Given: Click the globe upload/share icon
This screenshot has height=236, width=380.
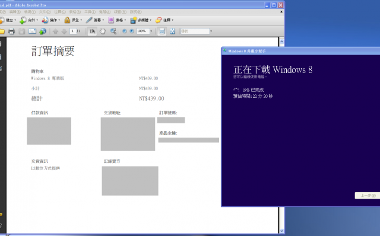Looking at the screenshot, I should (43, 31).
